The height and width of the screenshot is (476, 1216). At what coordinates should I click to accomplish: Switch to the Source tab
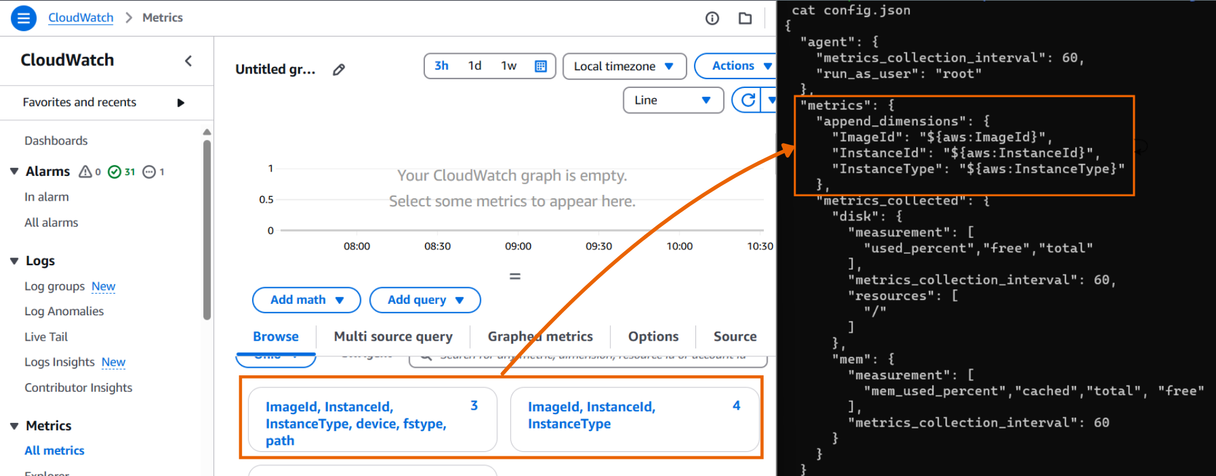[735, 337]
